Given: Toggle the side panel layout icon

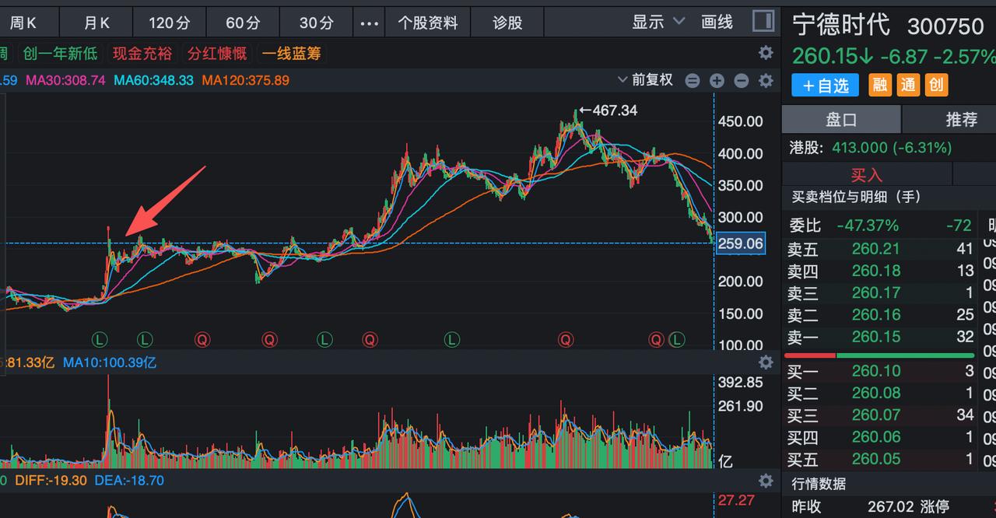Looking at the screenshot, I should 763,22.
